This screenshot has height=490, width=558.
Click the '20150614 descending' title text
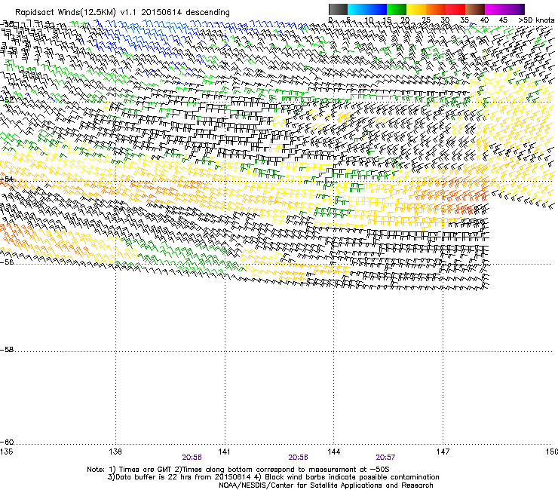coord(185,13)
